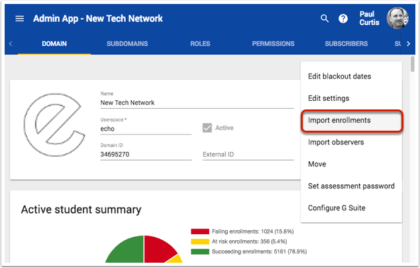Image resolution: width=420 pixels, height=268 pixels.
Task: Click the green Succeeding enrollments swatch
Action: click(200, 251)
